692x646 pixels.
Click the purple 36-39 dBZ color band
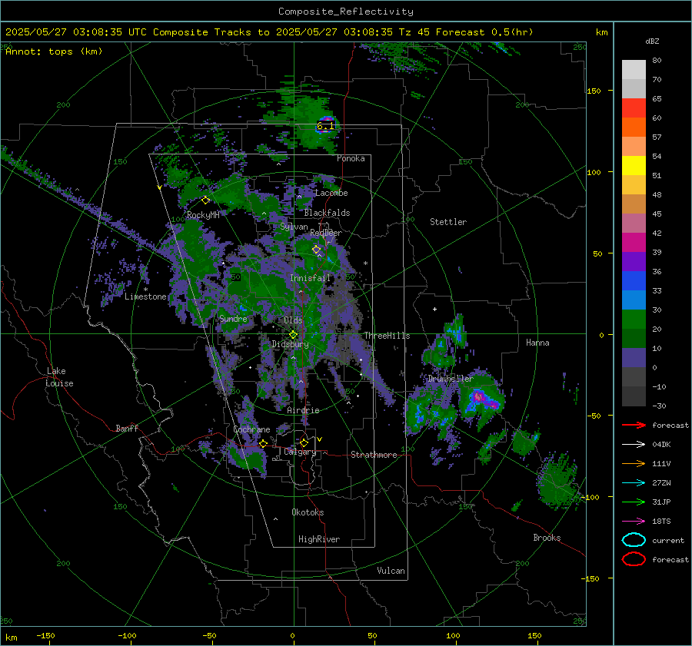[x=634, y=261]
